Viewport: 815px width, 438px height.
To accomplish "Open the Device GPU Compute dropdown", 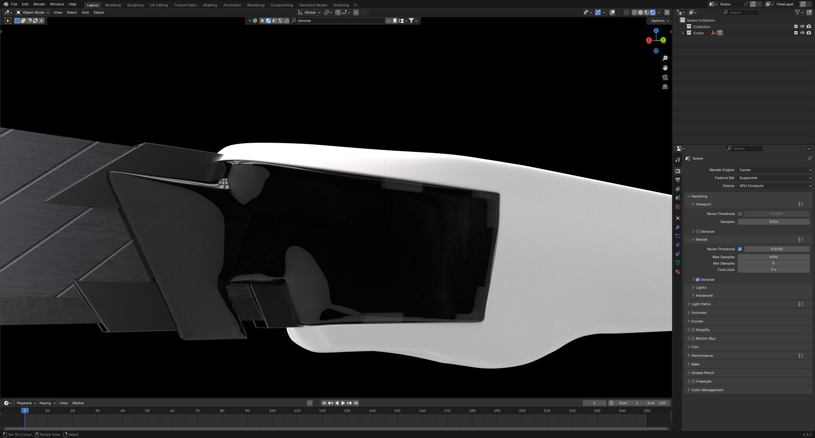I will click(x=775, y=186).
